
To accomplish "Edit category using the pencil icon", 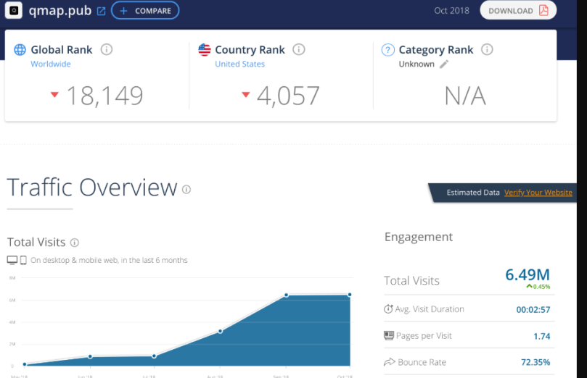I will pos(444,64).
